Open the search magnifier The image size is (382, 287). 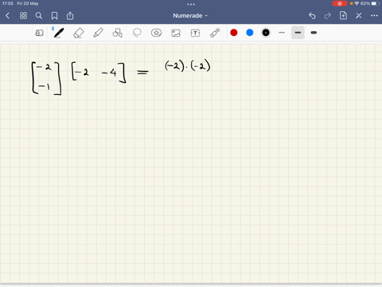(x=39, y=16)
